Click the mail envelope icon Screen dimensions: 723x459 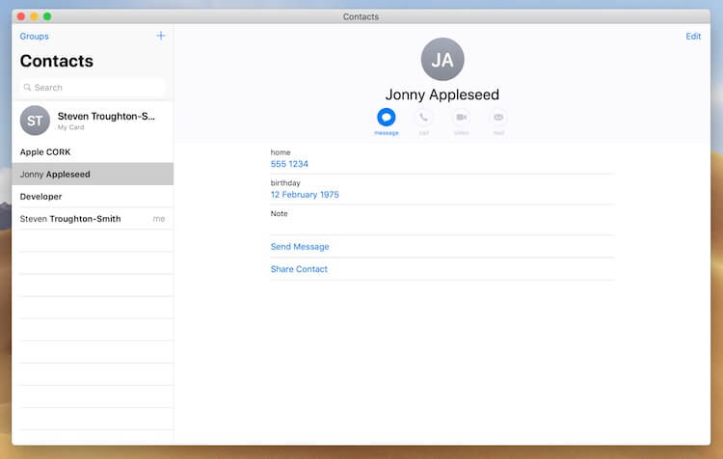(x=498, y=118)
